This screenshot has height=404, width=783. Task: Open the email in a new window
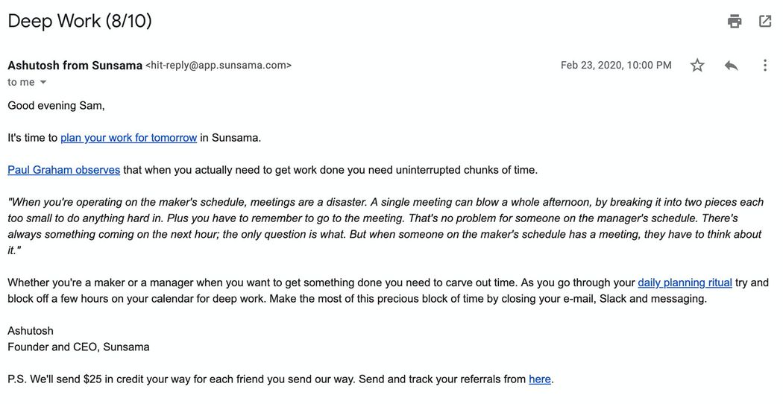765,21
